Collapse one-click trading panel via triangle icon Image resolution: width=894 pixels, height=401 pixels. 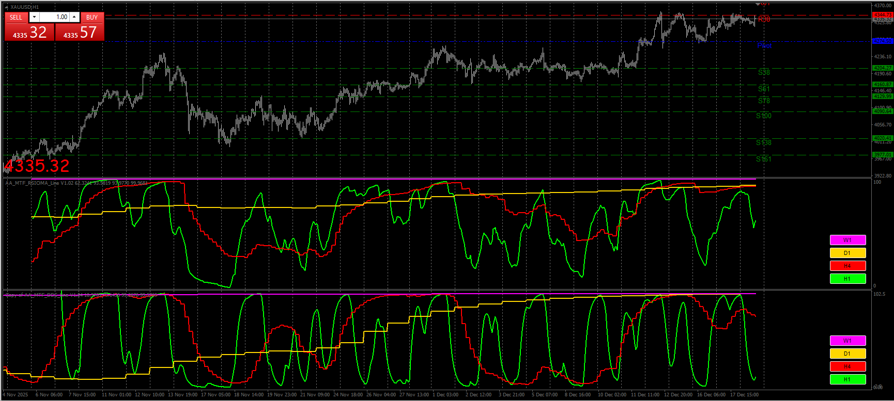(6, 7)
